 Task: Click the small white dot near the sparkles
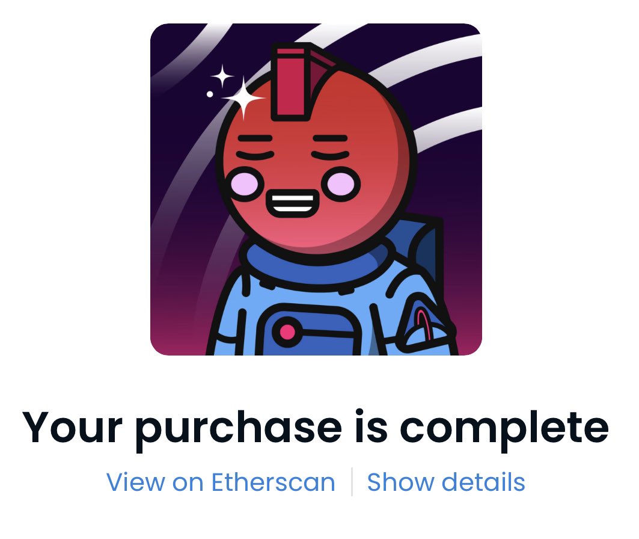(210, 94)
